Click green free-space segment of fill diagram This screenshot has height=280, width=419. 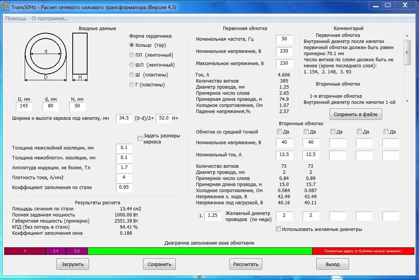[x=200, y=251]
